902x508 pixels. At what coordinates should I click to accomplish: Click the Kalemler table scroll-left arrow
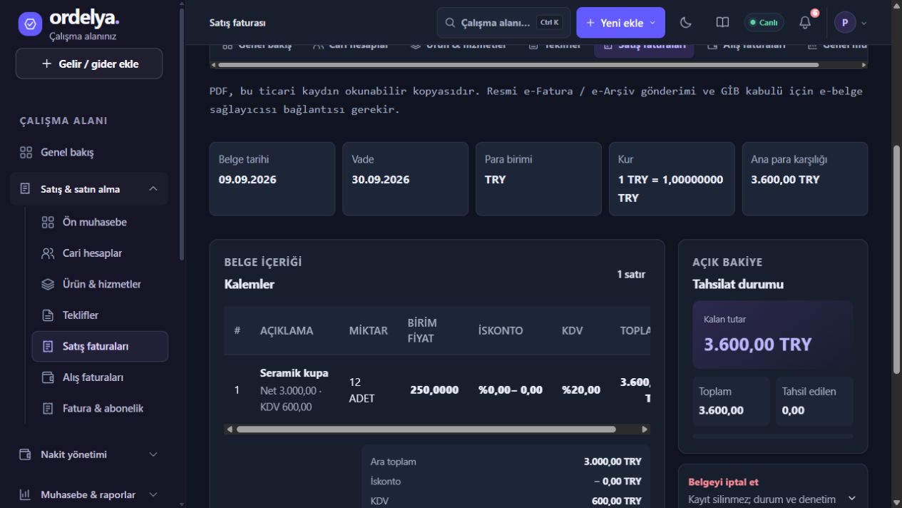click(229, 430)
